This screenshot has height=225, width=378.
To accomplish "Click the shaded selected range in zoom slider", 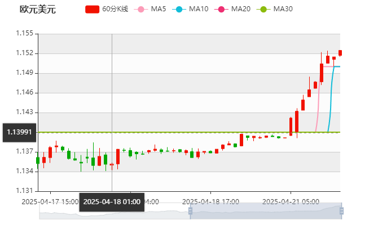I will point(266,211).
